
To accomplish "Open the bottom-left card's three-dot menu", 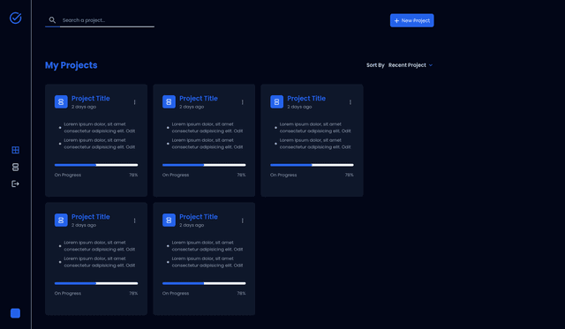I will 135,221.
